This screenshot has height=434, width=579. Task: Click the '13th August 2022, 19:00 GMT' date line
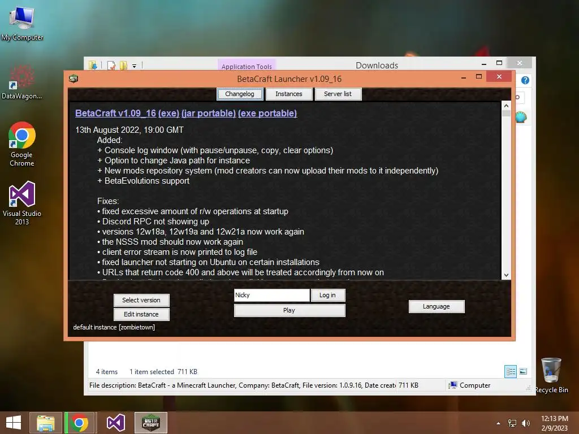tap(129, 130)
